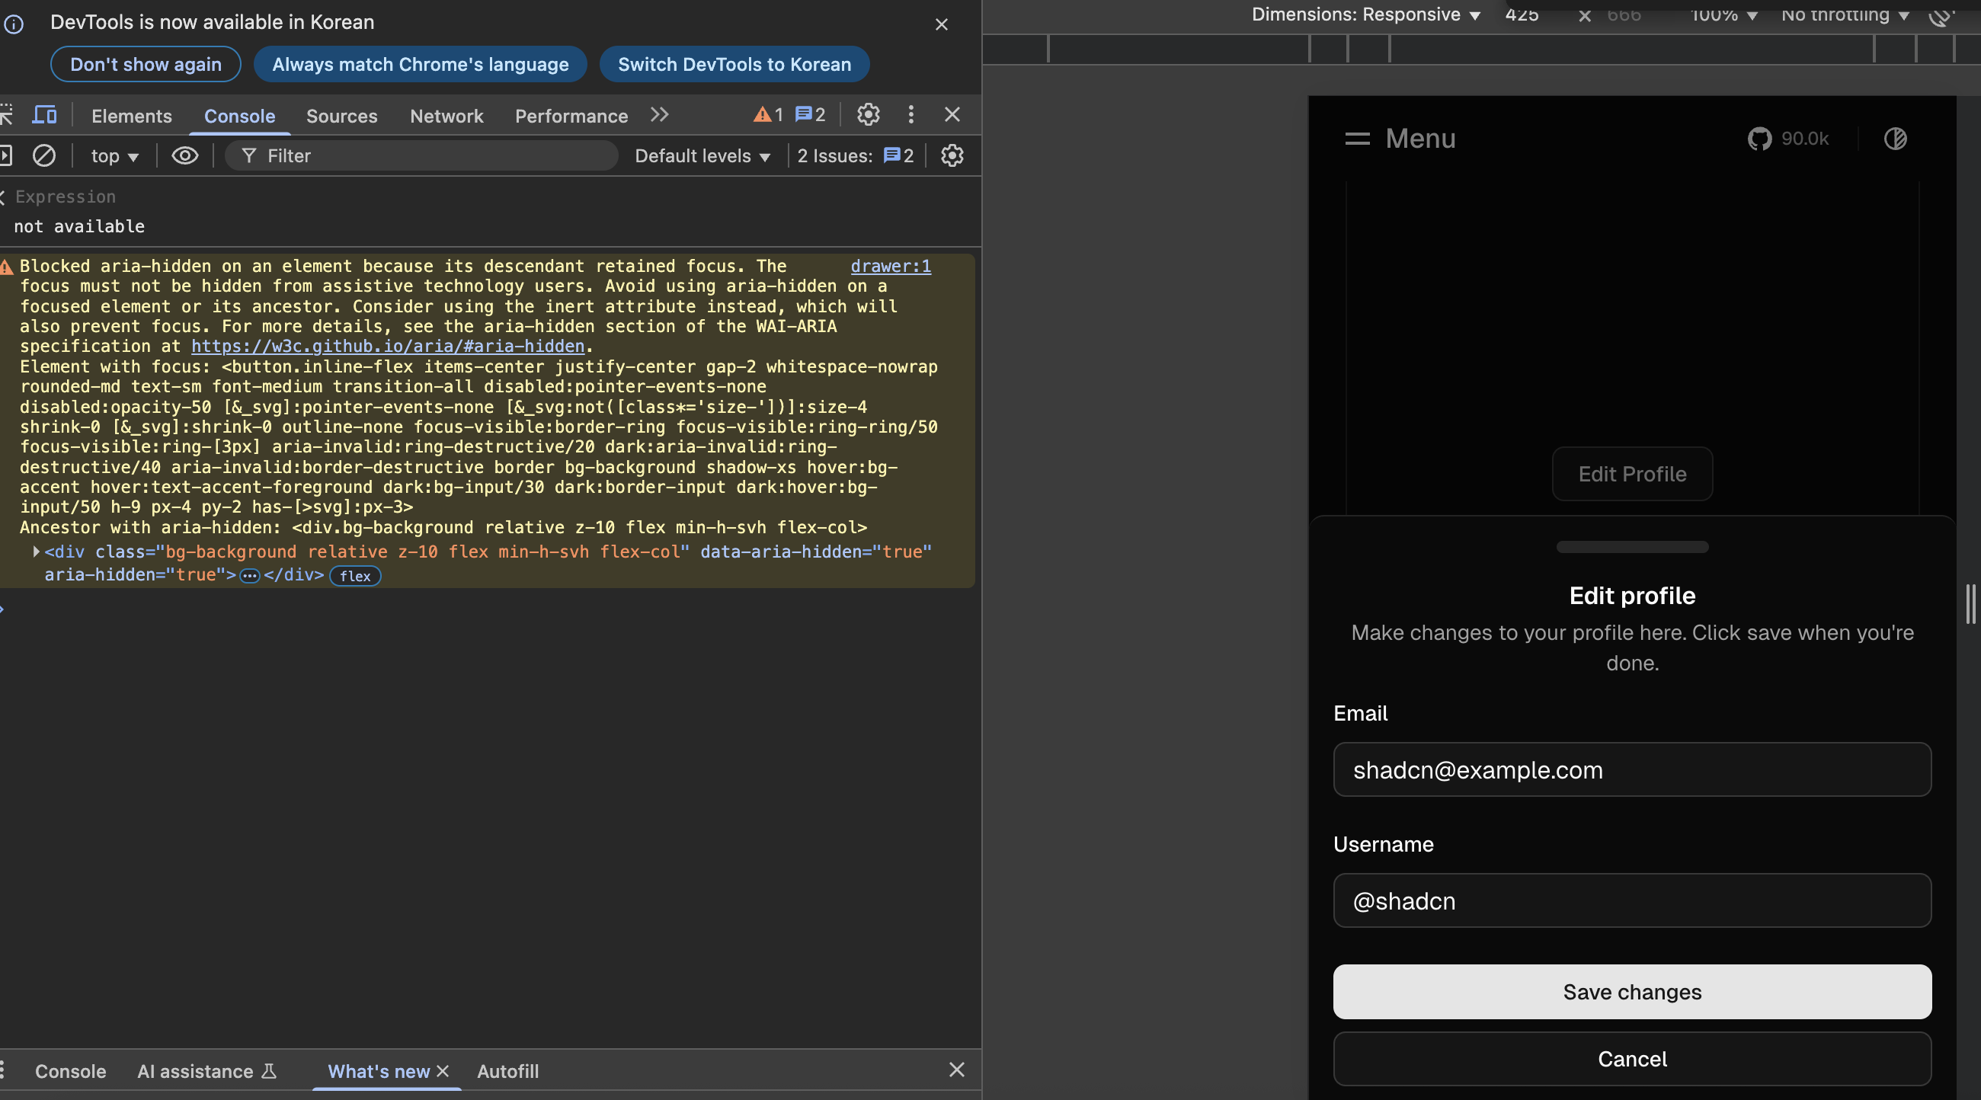Expand the div element tree arrow

click(35, 552)
